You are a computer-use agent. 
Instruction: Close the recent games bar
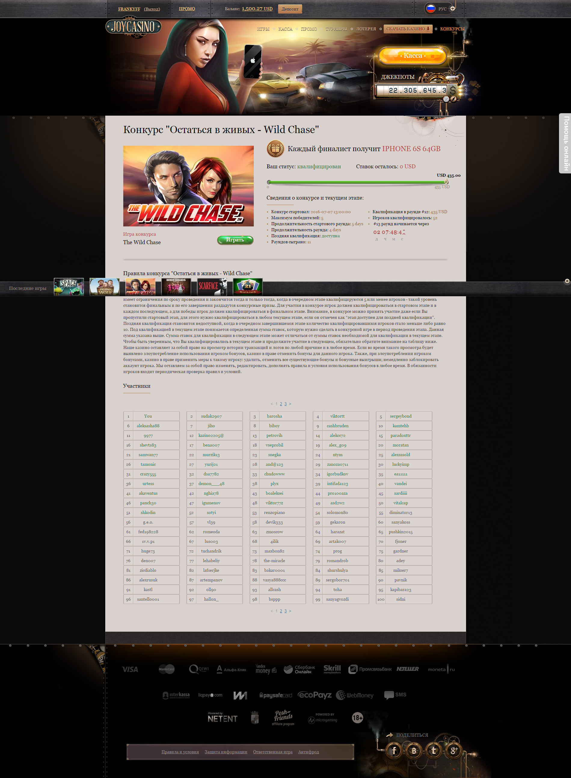tap(567, 281)
